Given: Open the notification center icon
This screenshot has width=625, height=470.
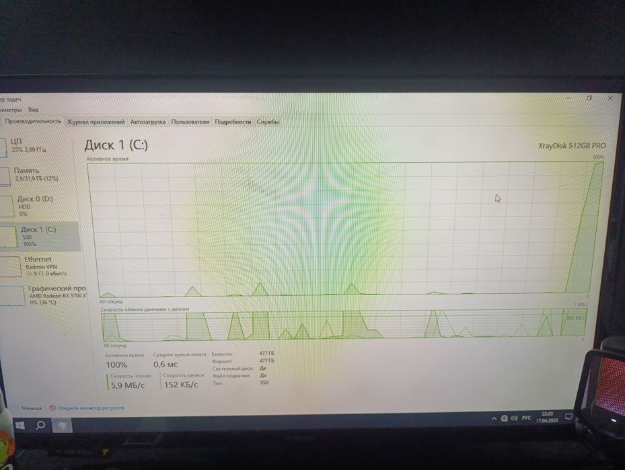Looking at the screenshot, I should click(568, 417).
